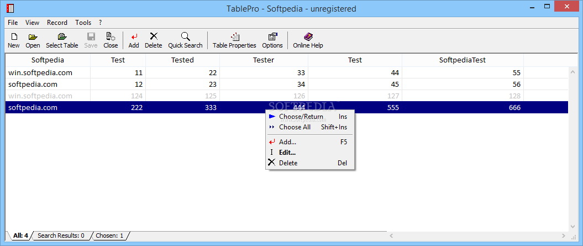Select the cell with value 45
583x246 pixels.
click(355, 84)
